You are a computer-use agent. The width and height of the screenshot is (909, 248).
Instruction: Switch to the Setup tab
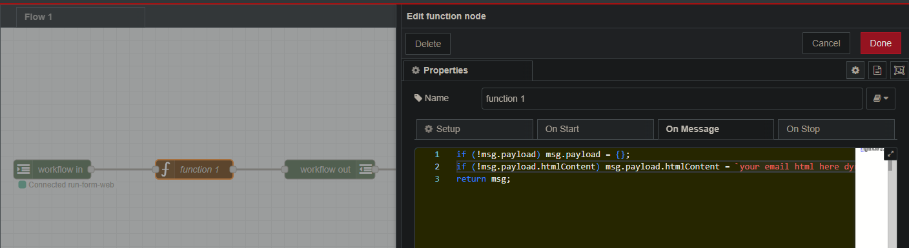click(475, 129)
